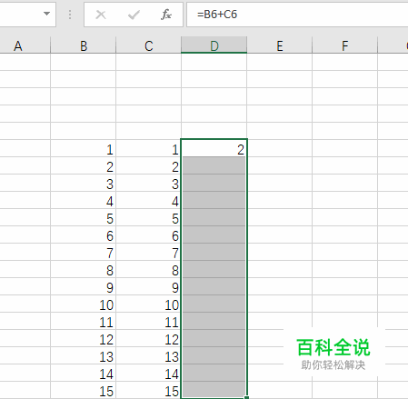Screen dimensions: 408x399
Task: Click column B cell with value 11
Action: coord(84,321)
